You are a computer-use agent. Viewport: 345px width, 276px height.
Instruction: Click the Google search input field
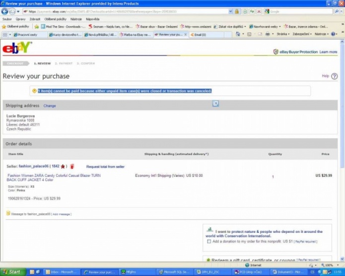point(298,11)
